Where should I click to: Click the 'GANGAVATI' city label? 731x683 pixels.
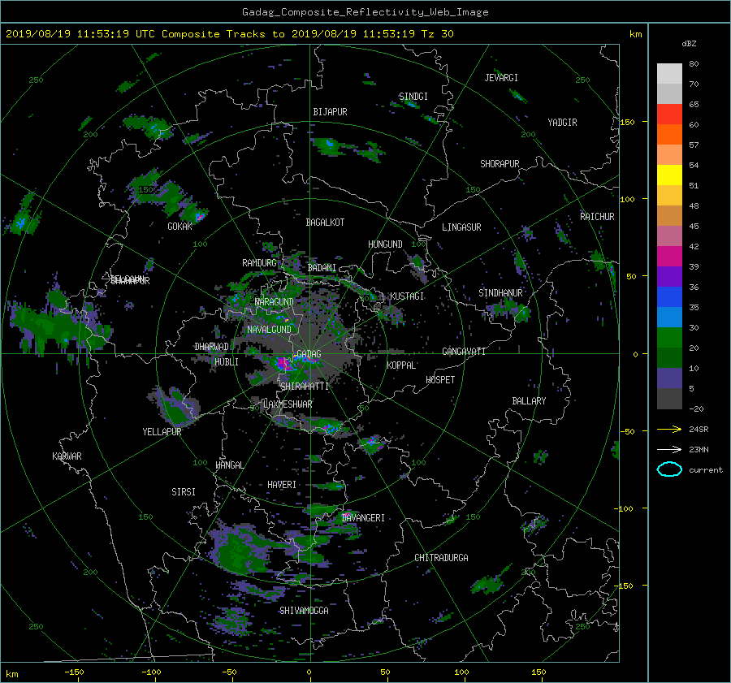[464, 352]
